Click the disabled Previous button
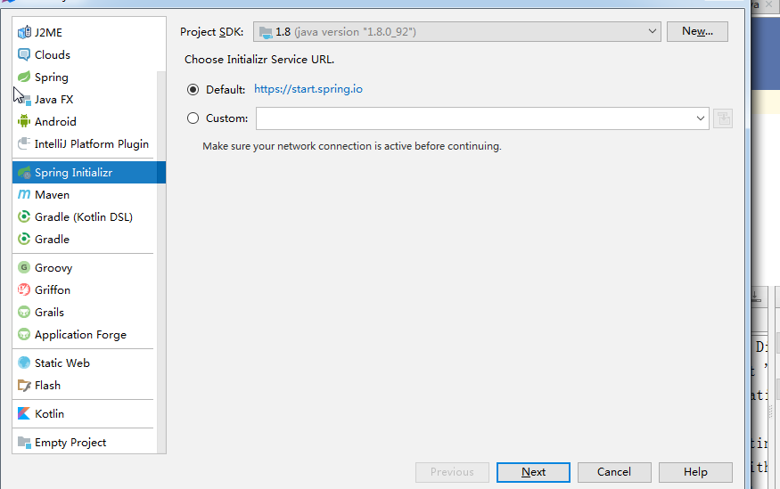Image resolution: width=780 pixels, height=489 pixels. (x=452, y=472)
